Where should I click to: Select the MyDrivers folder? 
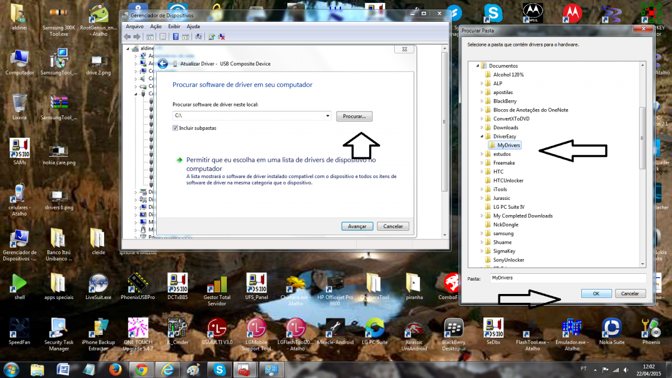505,146
